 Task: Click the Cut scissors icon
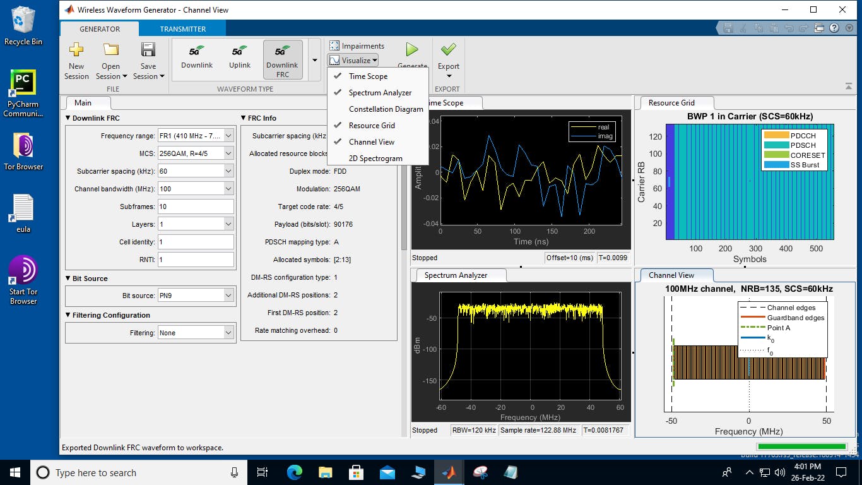click(x=743, y=28)
